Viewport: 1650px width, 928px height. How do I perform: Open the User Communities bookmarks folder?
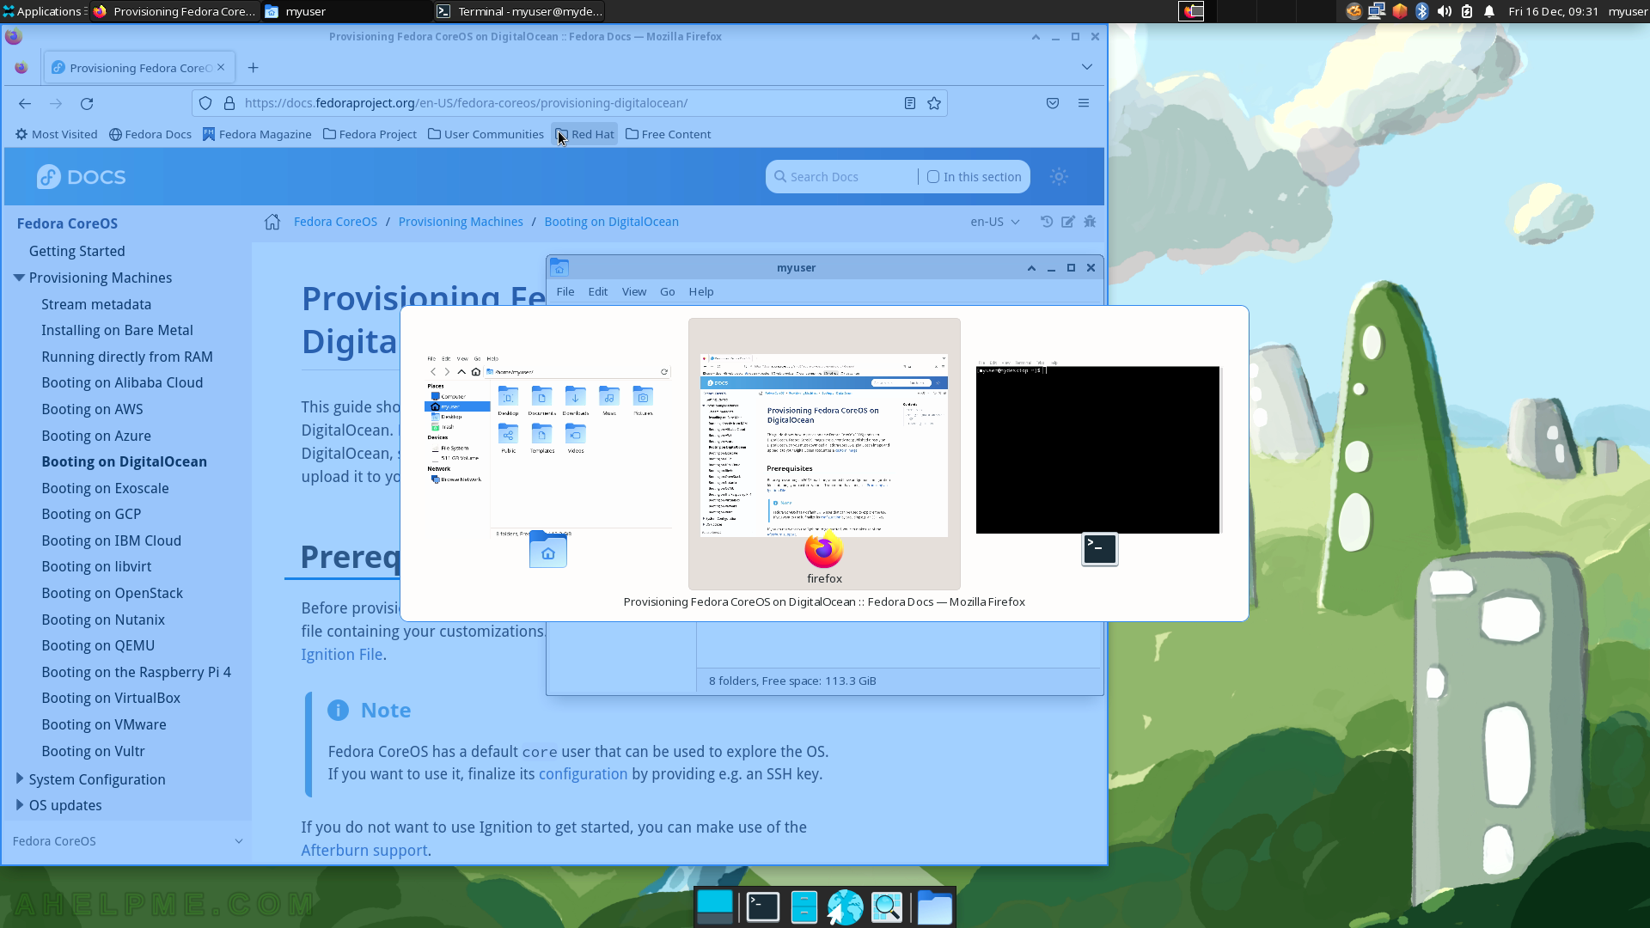pos(486,134)
